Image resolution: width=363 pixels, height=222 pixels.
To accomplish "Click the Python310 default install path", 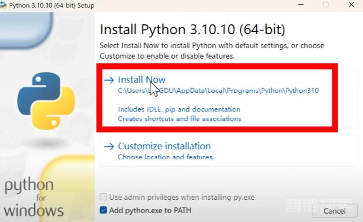I will tap(218, 90).
